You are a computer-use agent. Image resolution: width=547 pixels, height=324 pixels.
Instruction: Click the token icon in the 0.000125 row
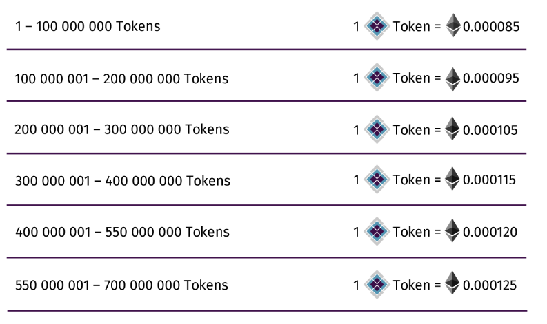coord(377,284)
